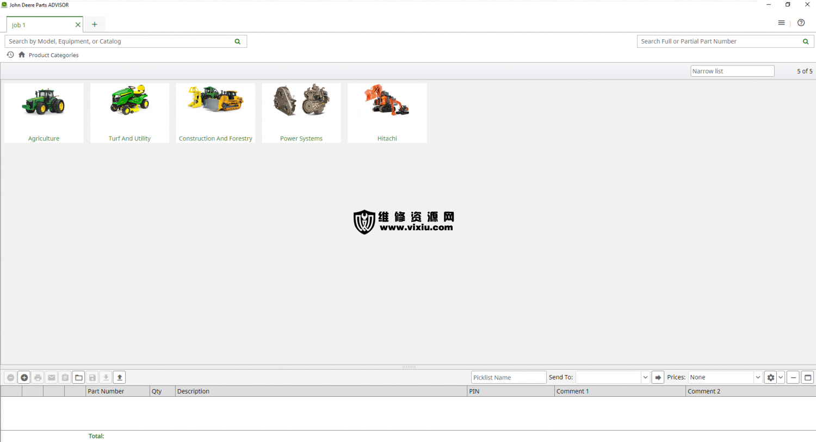Open the Agriculture category

[x=44, y=113]
